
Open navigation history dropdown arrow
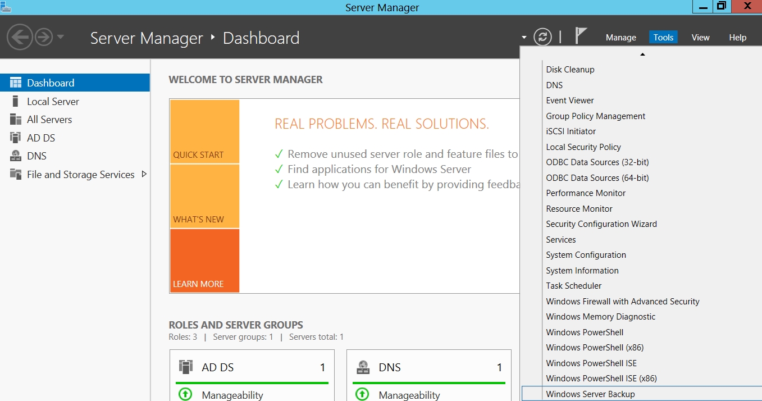pos(61,38)
